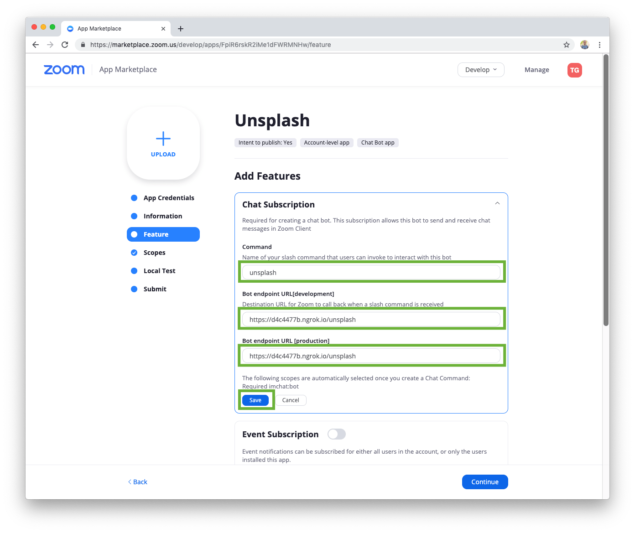This screenshot has height=533, width=635.
Task: Click 'Required imchat:bot' text
Action: [271, 386]
